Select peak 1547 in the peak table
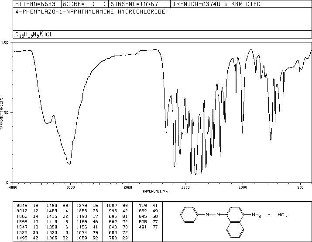This screenshot has height=242, width=312. tap(27, 227)
